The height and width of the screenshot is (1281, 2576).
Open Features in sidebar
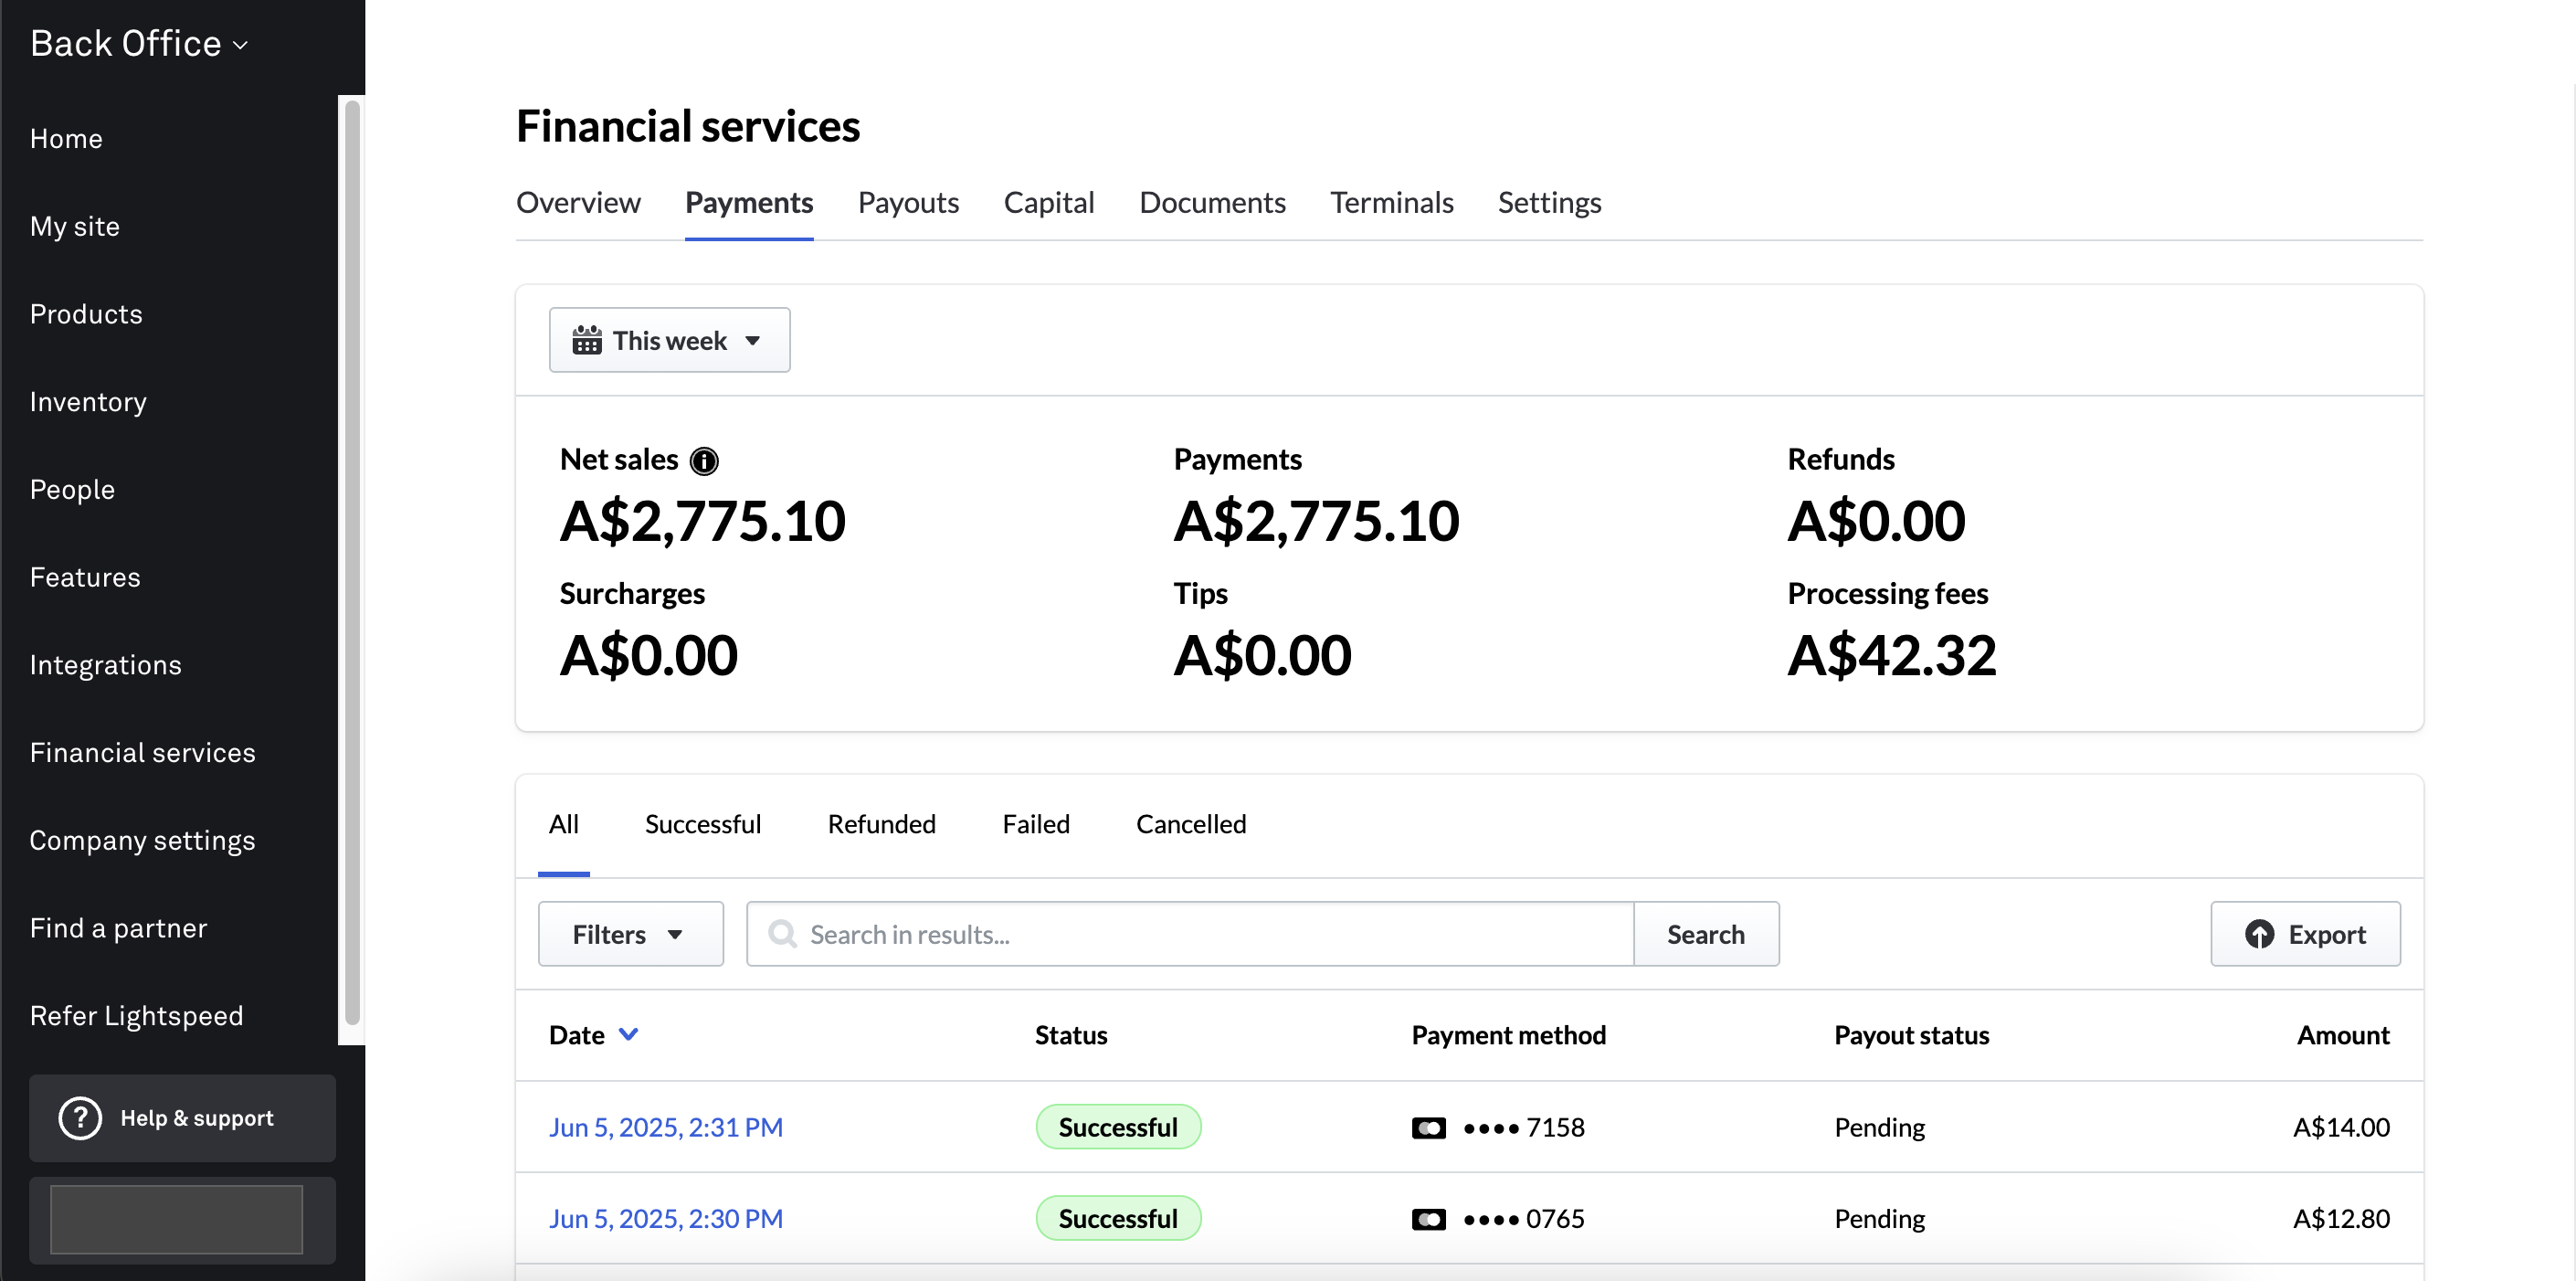click(x=85, y=577)
